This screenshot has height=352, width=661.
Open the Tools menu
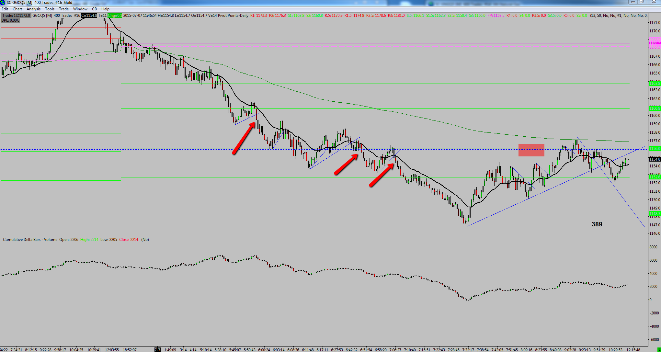[x=50, y=9]
